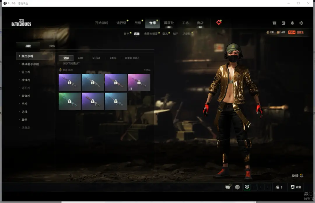Open the 角色 character sub-tab
315x203 pixels.
coord(126,34)
